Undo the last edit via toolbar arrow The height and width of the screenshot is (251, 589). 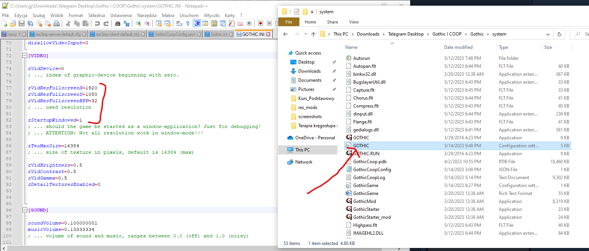[97, 23]
